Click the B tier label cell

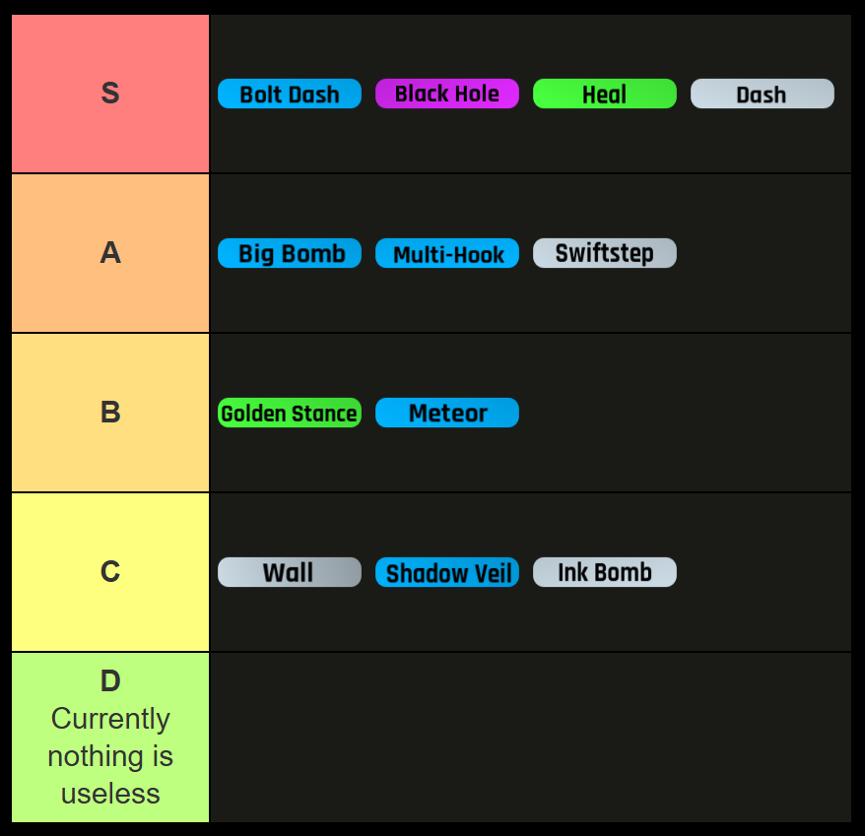(110, 413)
